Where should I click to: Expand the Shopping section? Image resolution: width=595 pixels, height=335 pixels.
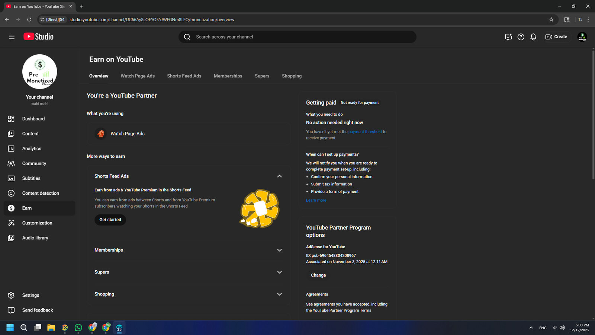click(279, 294)
